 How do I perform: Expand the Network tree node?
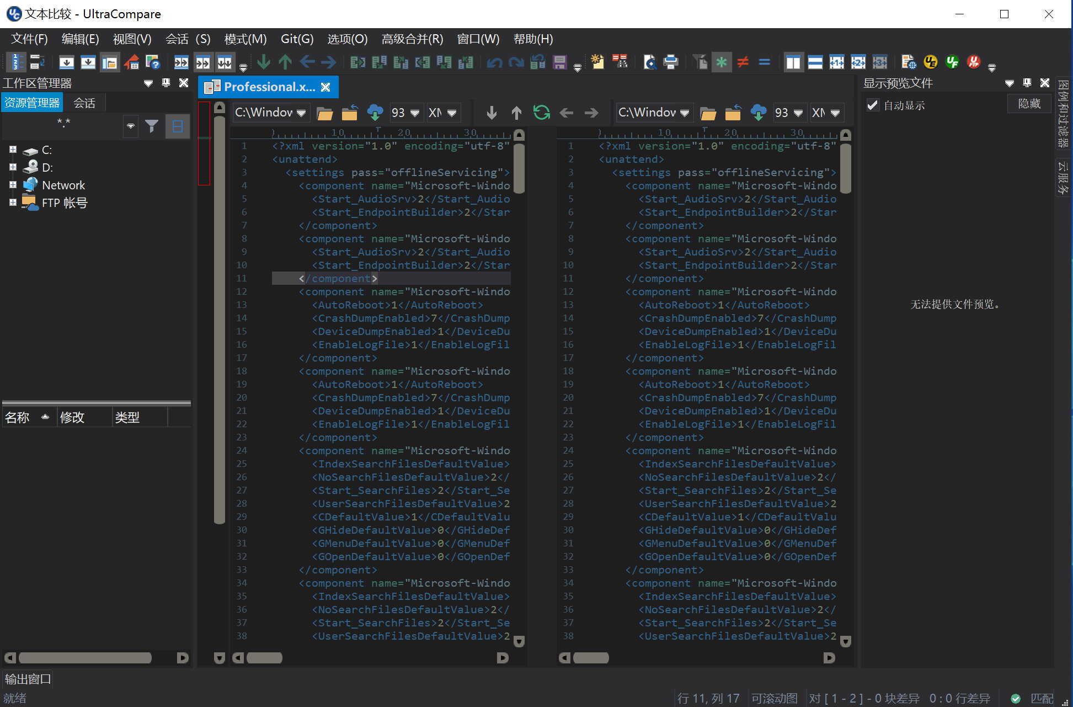tap(13, 185)
